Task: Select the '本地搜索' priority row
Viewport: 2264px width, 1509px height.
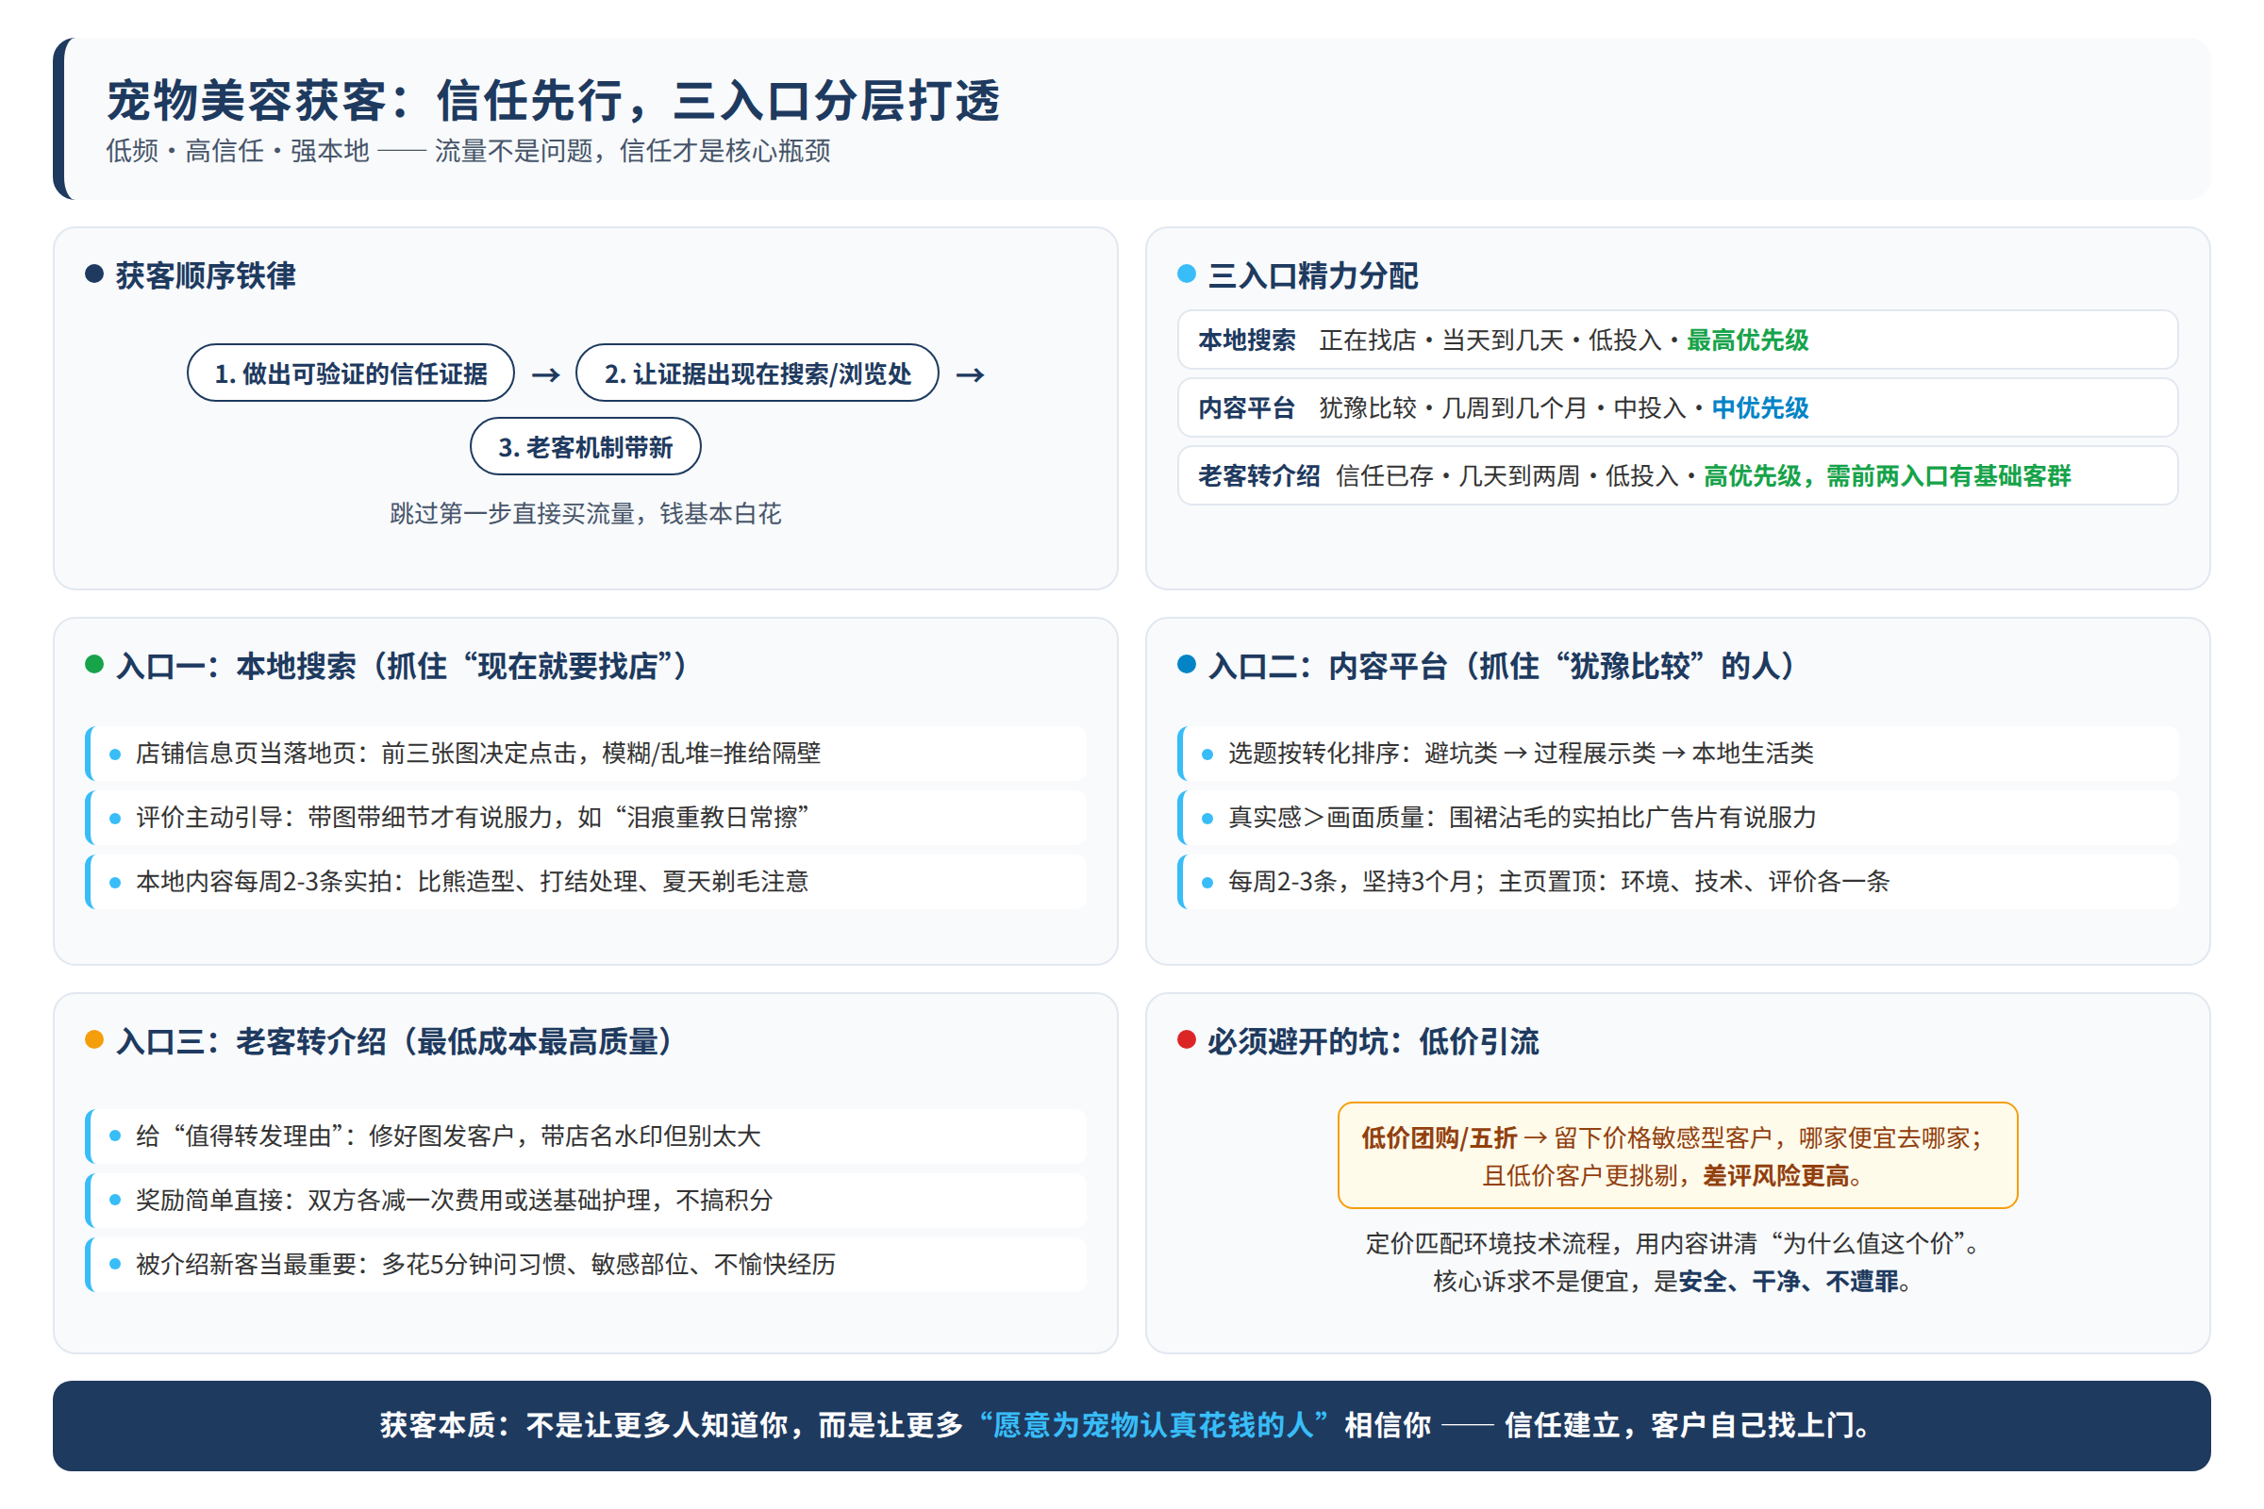Action: pos(1677,340)
